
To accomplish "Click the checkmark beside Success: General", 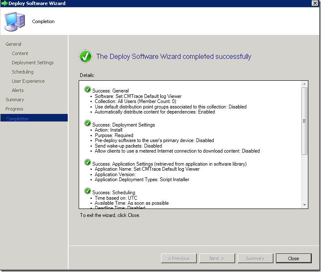I will point(88,90).
